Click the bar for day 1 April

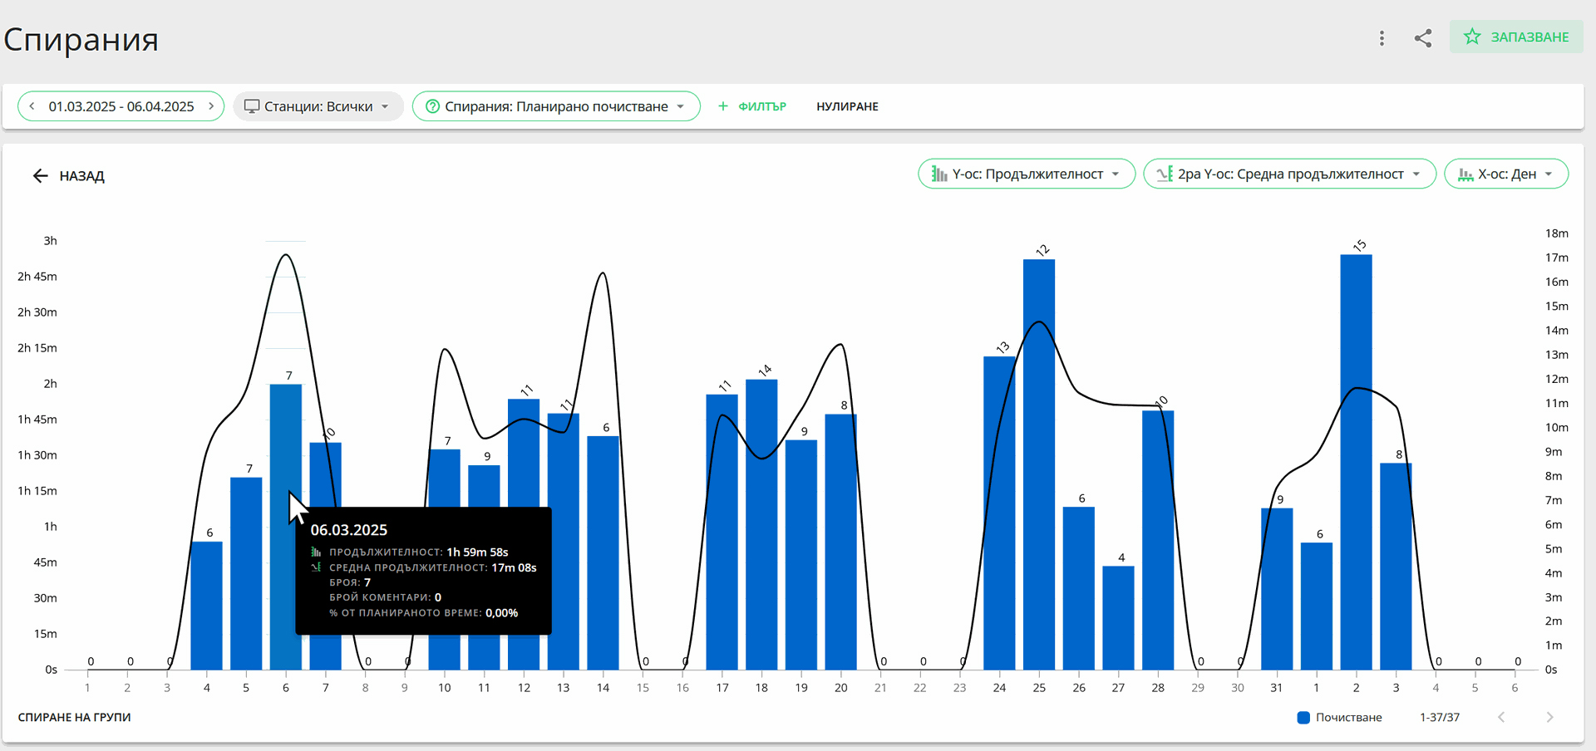click(x=1317, y=606)
